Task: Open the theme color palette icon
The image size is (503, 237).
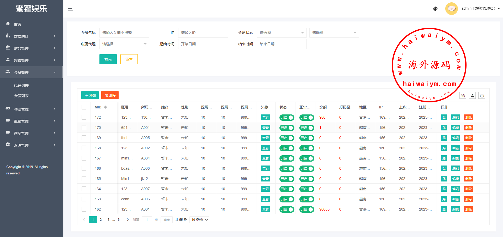Action: pos(435,9)
